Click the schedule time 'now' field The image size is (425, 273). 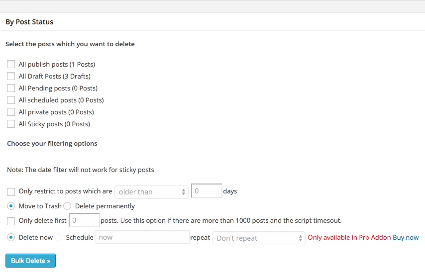pyautogui.click(x=142, y=237)
